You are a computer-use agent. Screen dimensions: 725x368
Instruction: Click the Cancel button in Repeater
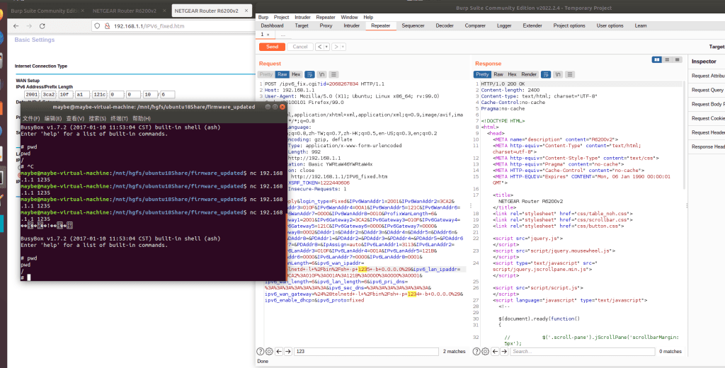tap(299, 47)
